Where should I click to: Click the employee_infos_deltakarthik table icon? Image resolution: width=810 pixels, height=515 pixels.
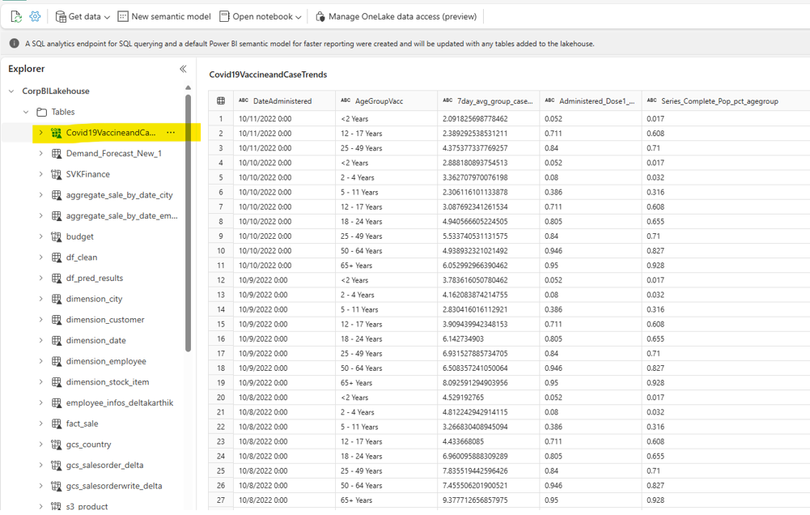pos(57,402)
